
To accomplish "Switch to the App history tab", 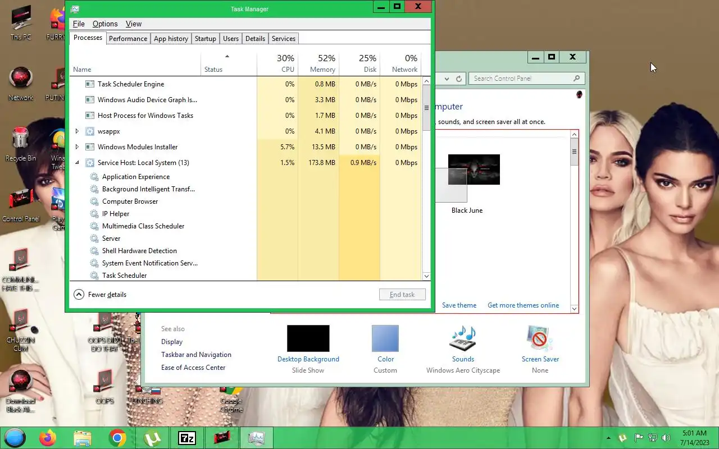I will tap(171, 39).
